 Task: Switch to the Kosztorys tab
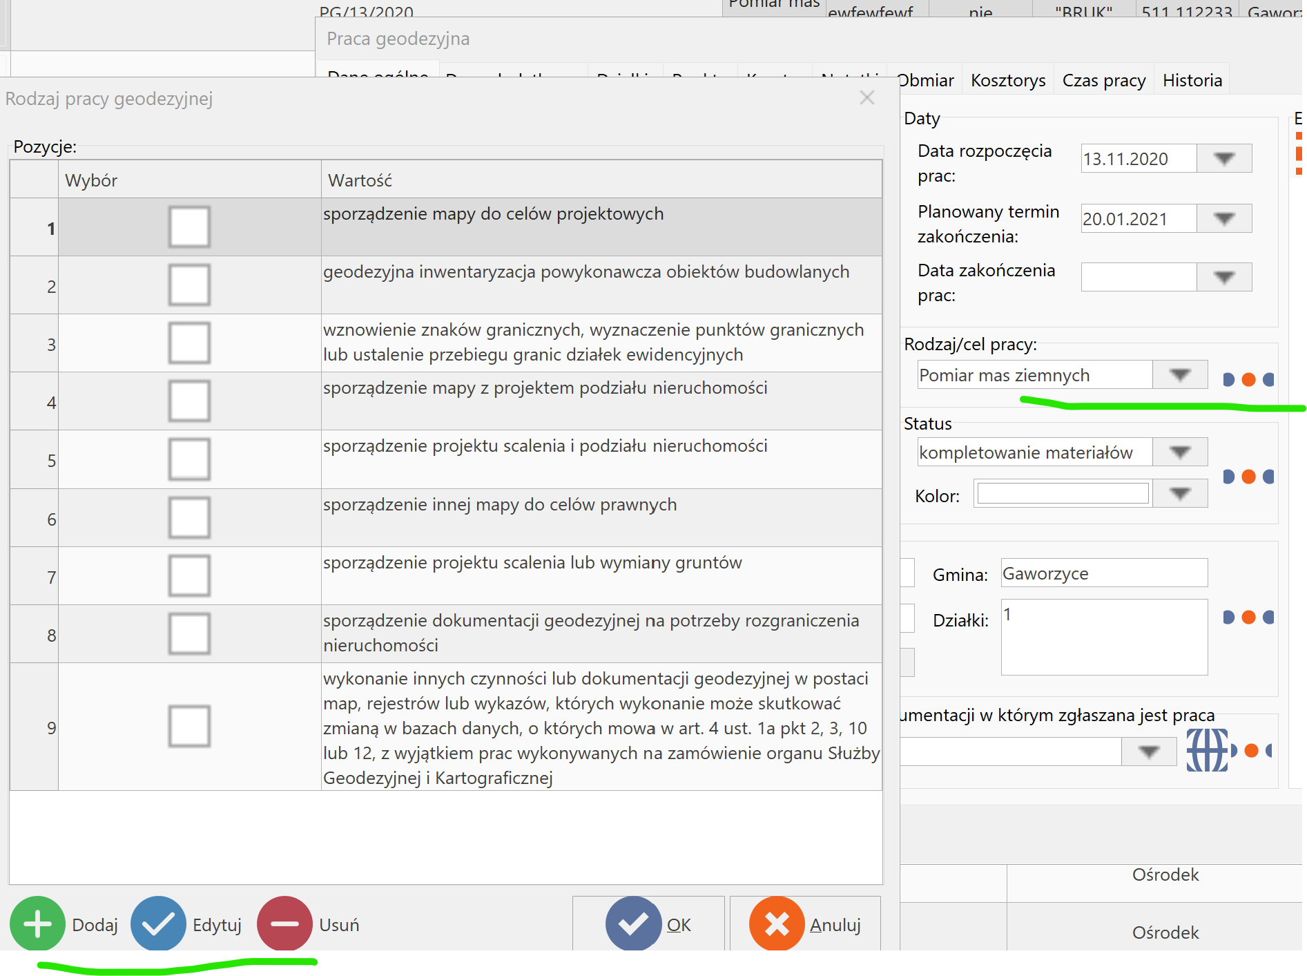point(1008,80)
